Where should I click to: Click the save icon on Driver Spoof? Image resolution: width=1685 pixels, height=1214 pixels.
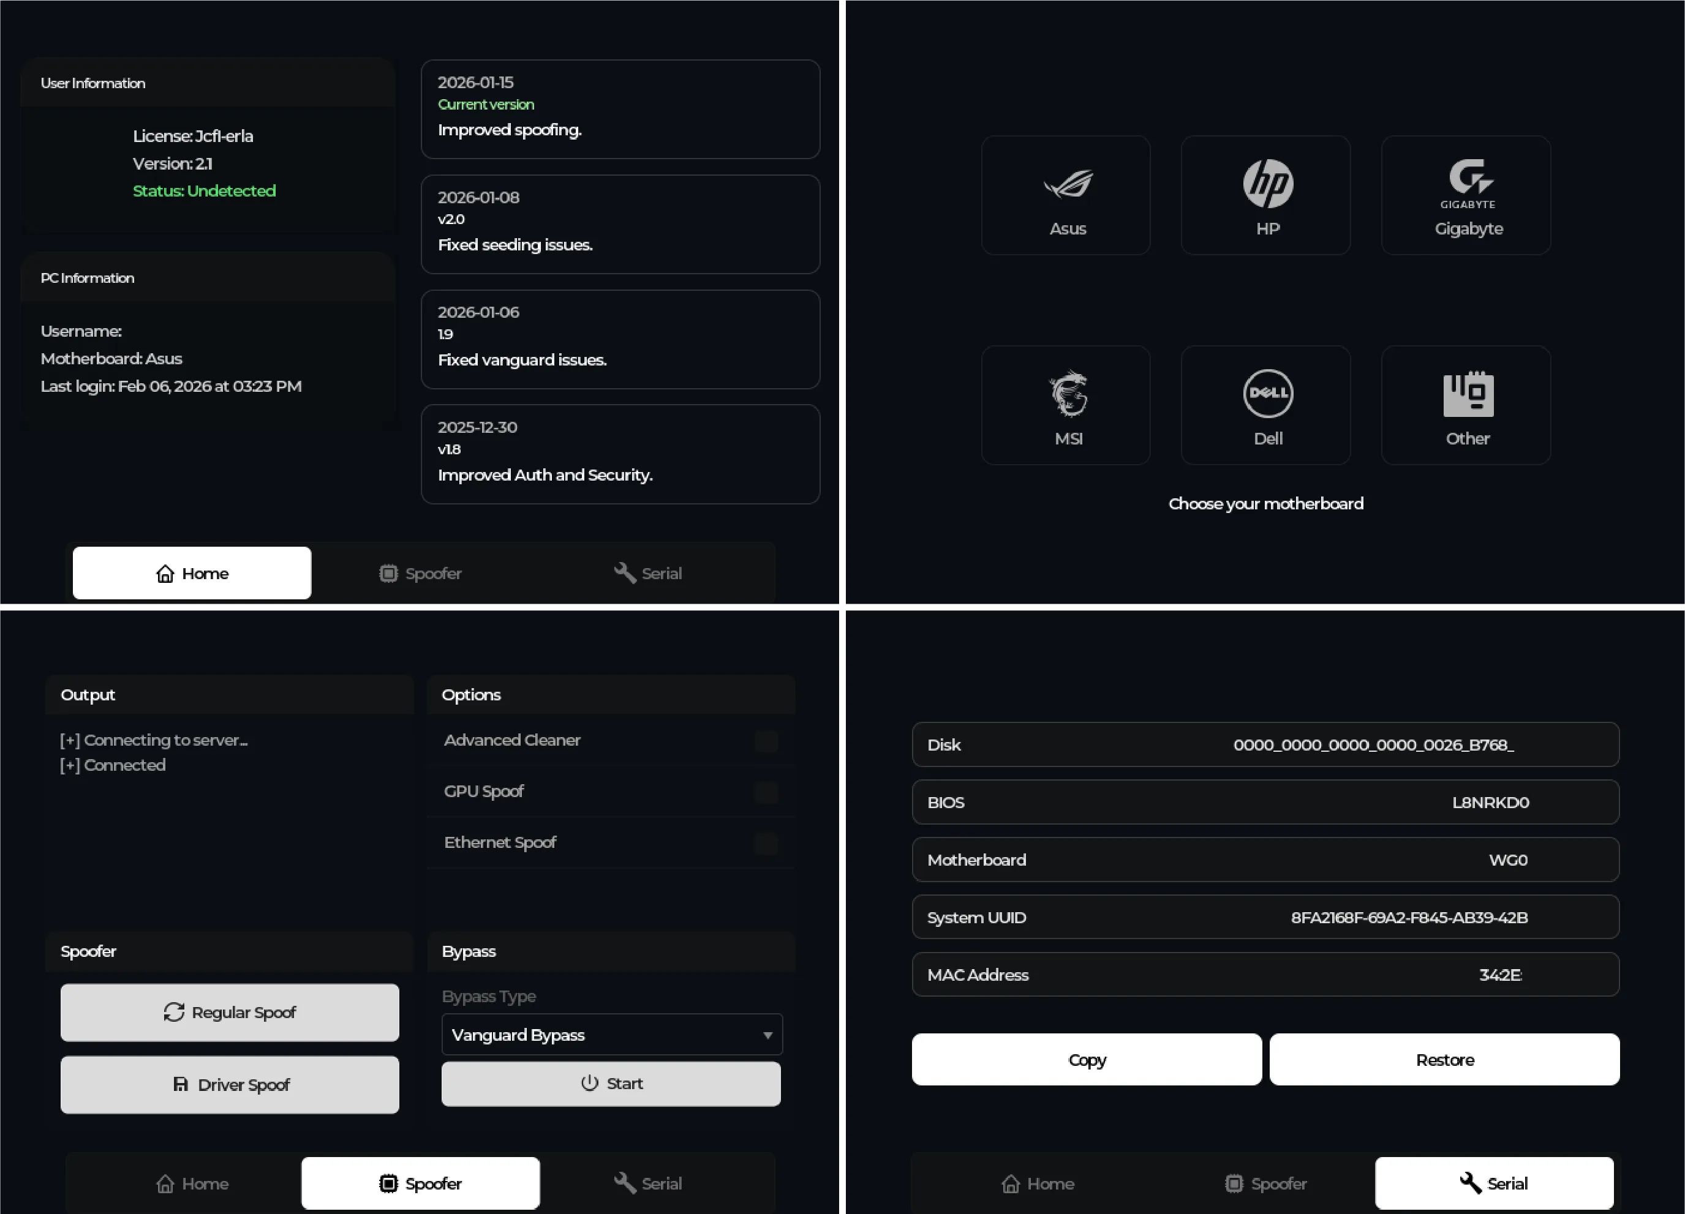point(180,1084)
